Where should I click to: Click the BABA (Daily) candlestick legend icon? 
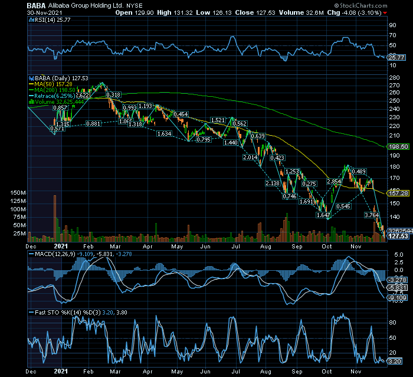[31, 78]
